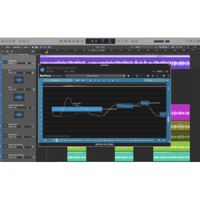Open the View menu in tracks area
Viewport: 200px width, 200px height.
coord(26,47)
